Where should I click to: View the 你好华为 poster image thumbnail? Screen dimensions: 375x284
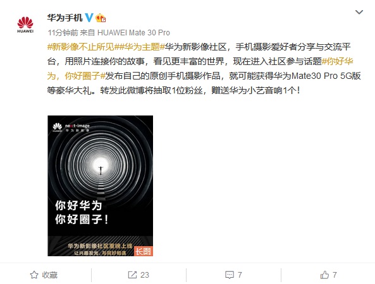[x=100, y=186]
